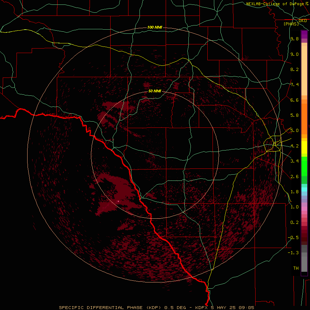Click the 9.8 scale value
The height and width of the screenshot is (310, 310).
coord(294,39)
